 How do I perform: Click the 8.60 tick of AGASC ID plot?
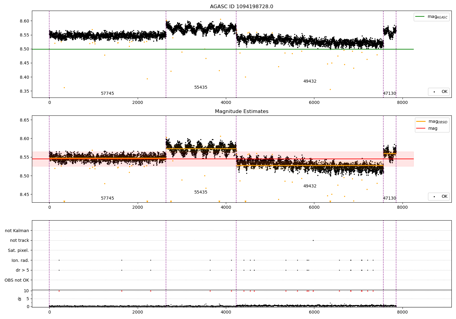[25, 21]
